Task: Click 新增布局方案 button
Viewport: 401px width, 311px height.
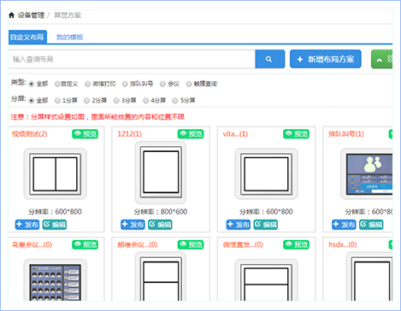Action: [326, 59]
